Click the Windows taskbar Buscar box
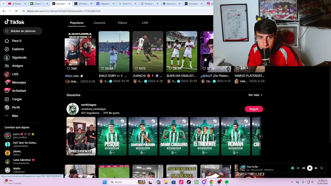 [127, 182]
